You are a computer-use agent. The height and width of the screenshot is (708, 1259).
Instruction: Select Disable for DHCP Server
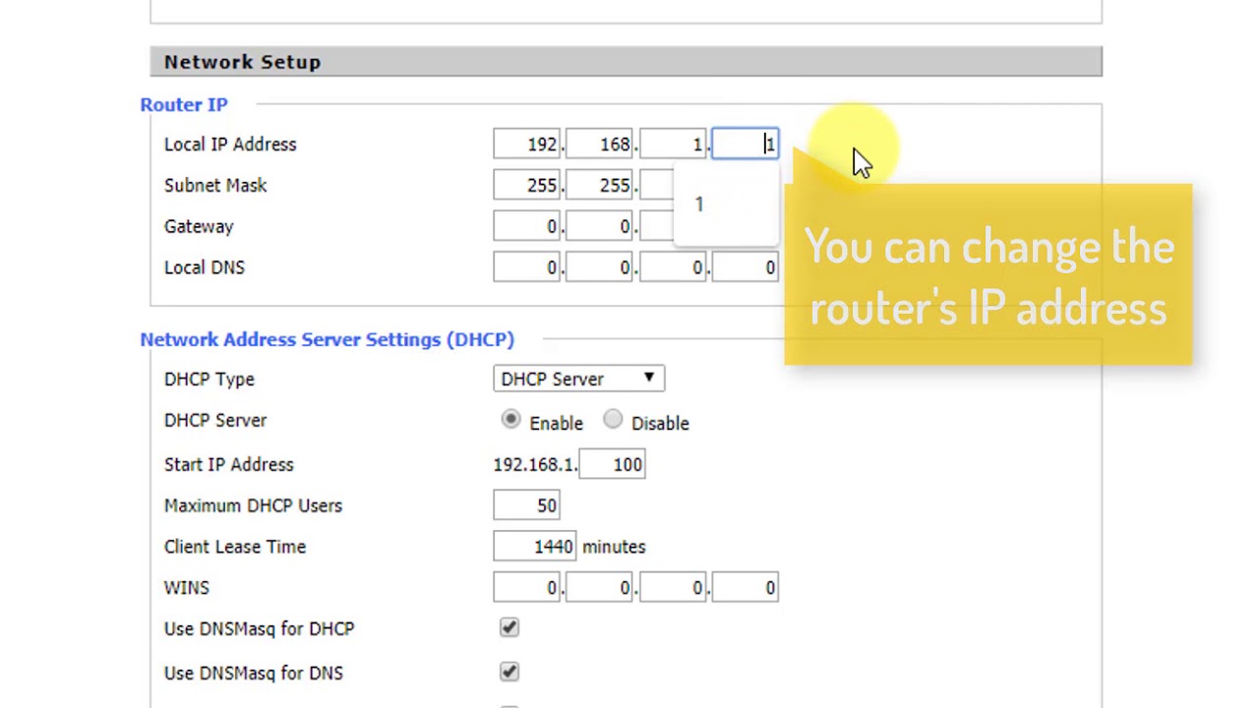pyautogui.click(x=613, y=420)
